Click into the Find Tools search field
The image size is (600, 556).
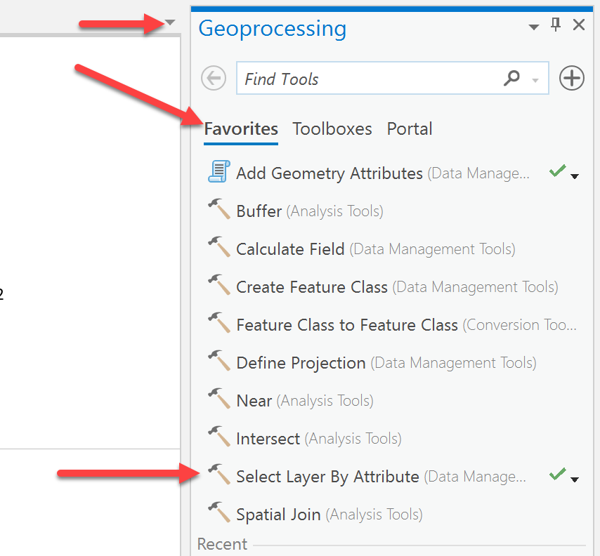pyautogui.click(x=365, y=79)
